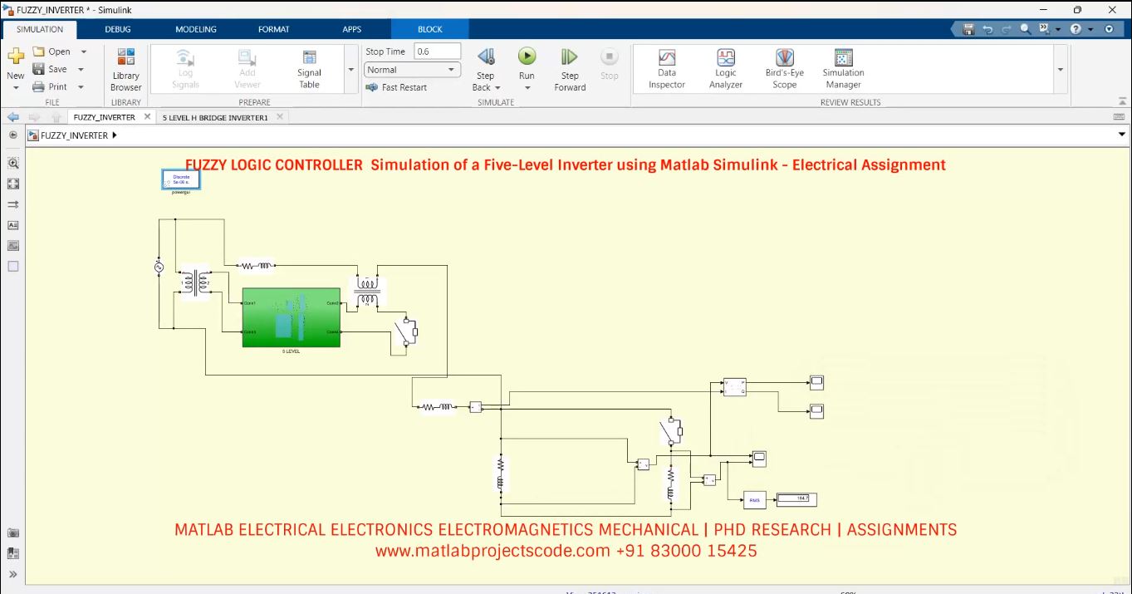Open the Data Inspector
Image resolution: width=1132 pixels, height=594 pixels.
666,66
